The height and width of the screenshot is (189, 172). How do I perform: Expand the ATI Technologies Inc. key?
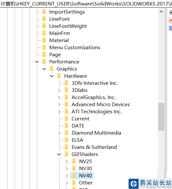coord(59,112)
